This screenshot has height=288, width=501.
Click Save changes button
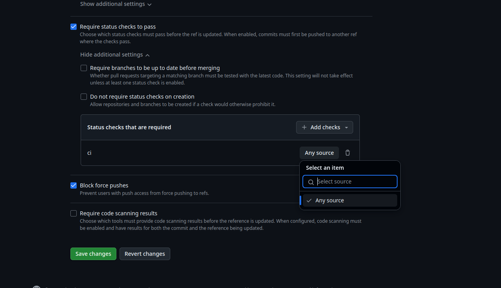(x=93, y=254)
